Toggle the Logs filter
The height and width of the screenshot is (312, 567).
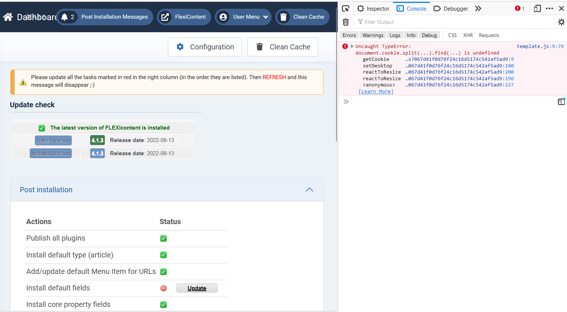click(x=395, y=35)
